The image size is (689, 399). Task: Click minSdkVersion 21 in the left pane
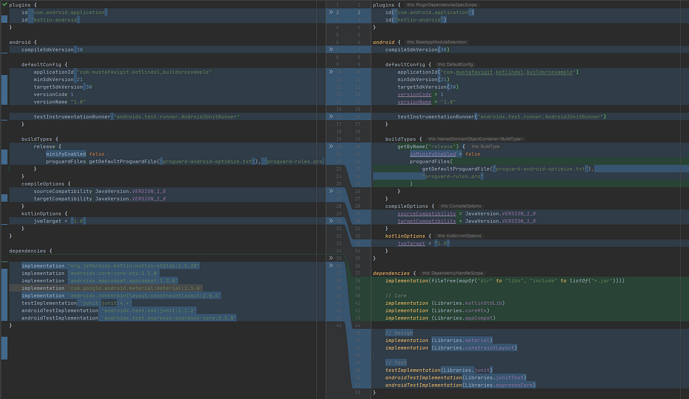(58, 80)
